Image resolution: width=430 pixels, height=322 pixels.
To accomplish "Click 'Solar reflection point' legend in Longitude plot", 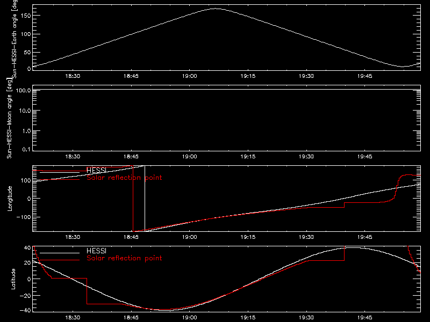I will (x=124, y=178).
